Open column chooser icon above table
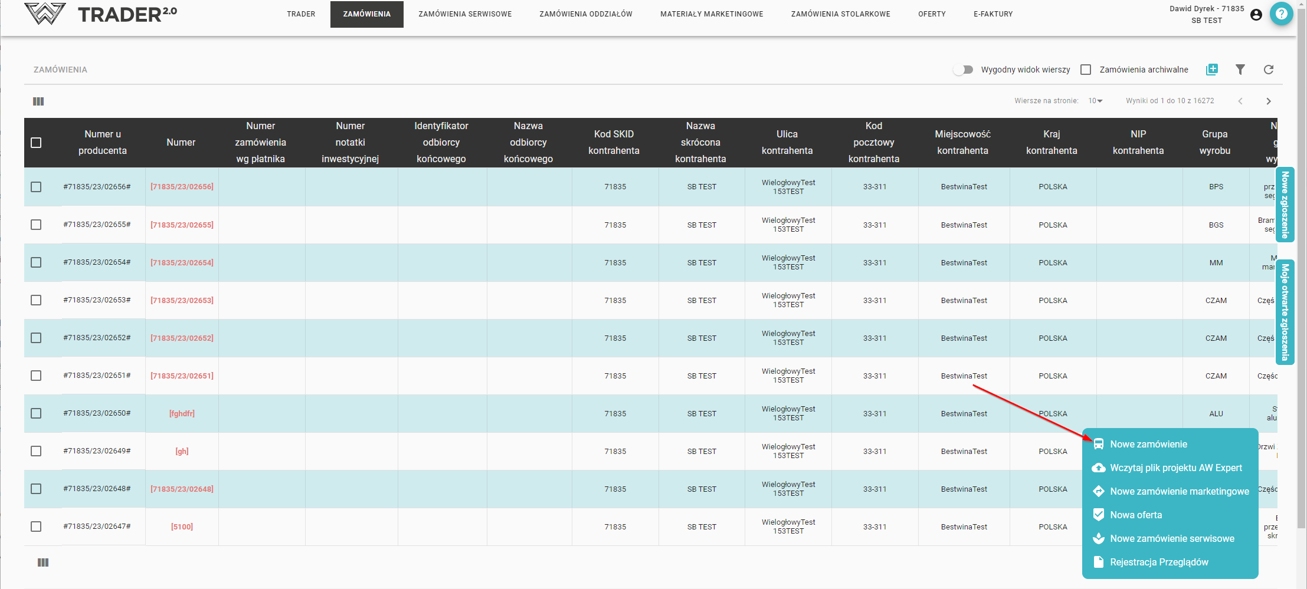This screenshot has width=1307, height=589. point(38,101)
